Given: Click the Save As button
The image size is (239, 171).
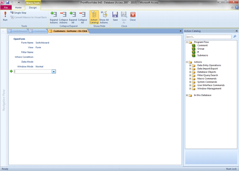Looking at the screenshot, I should pos(124,17).
